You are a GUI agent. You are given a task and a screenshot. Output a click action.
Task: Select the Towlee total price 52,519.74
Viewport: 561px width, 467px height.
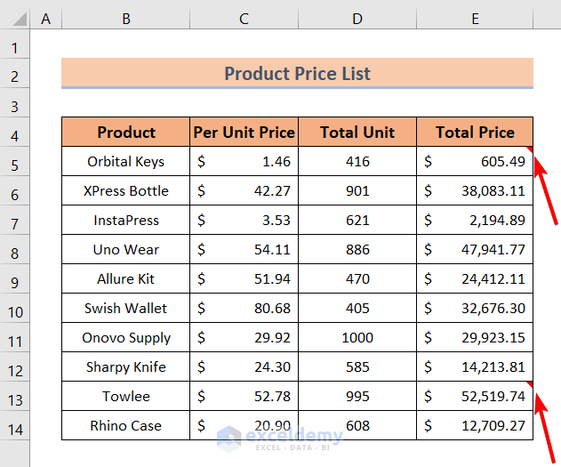(475, 397)
